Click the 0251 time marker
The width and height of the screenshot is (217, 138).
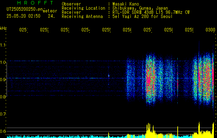[23, 30]
